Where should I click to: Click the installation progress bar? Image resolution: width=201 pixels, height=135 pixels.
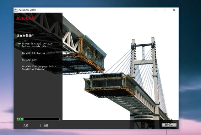tap(38, 119)
